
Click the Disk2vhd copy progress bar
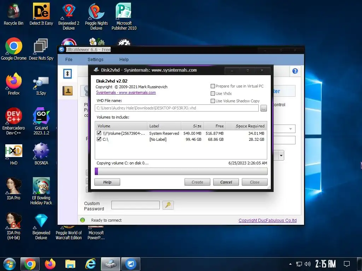(181, 171)
